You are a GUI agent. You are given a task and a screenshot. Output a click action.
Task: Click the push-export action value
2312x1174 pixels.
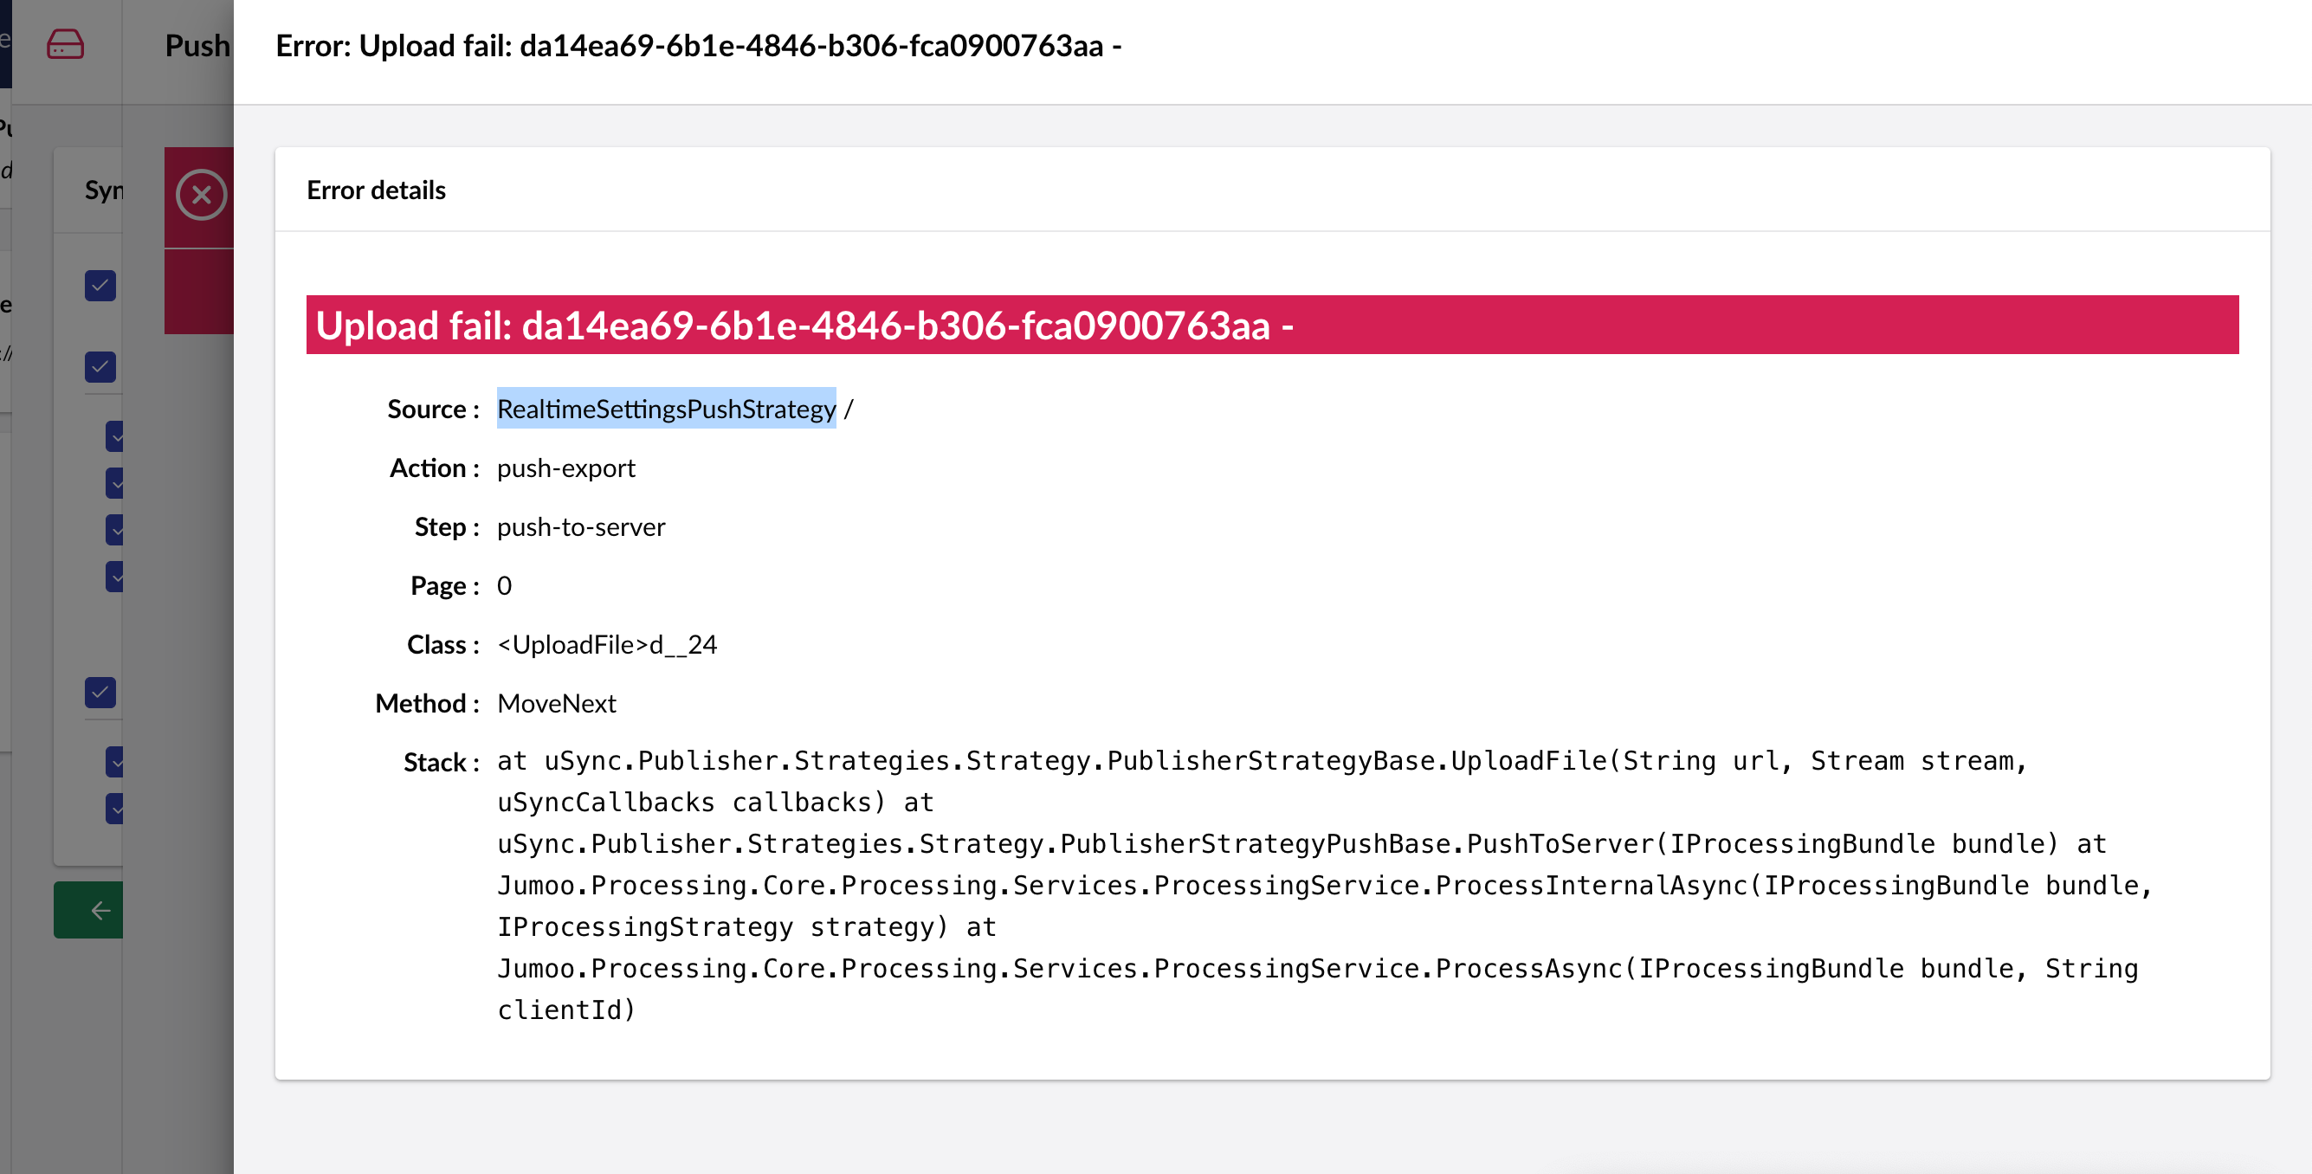[565, 468]
